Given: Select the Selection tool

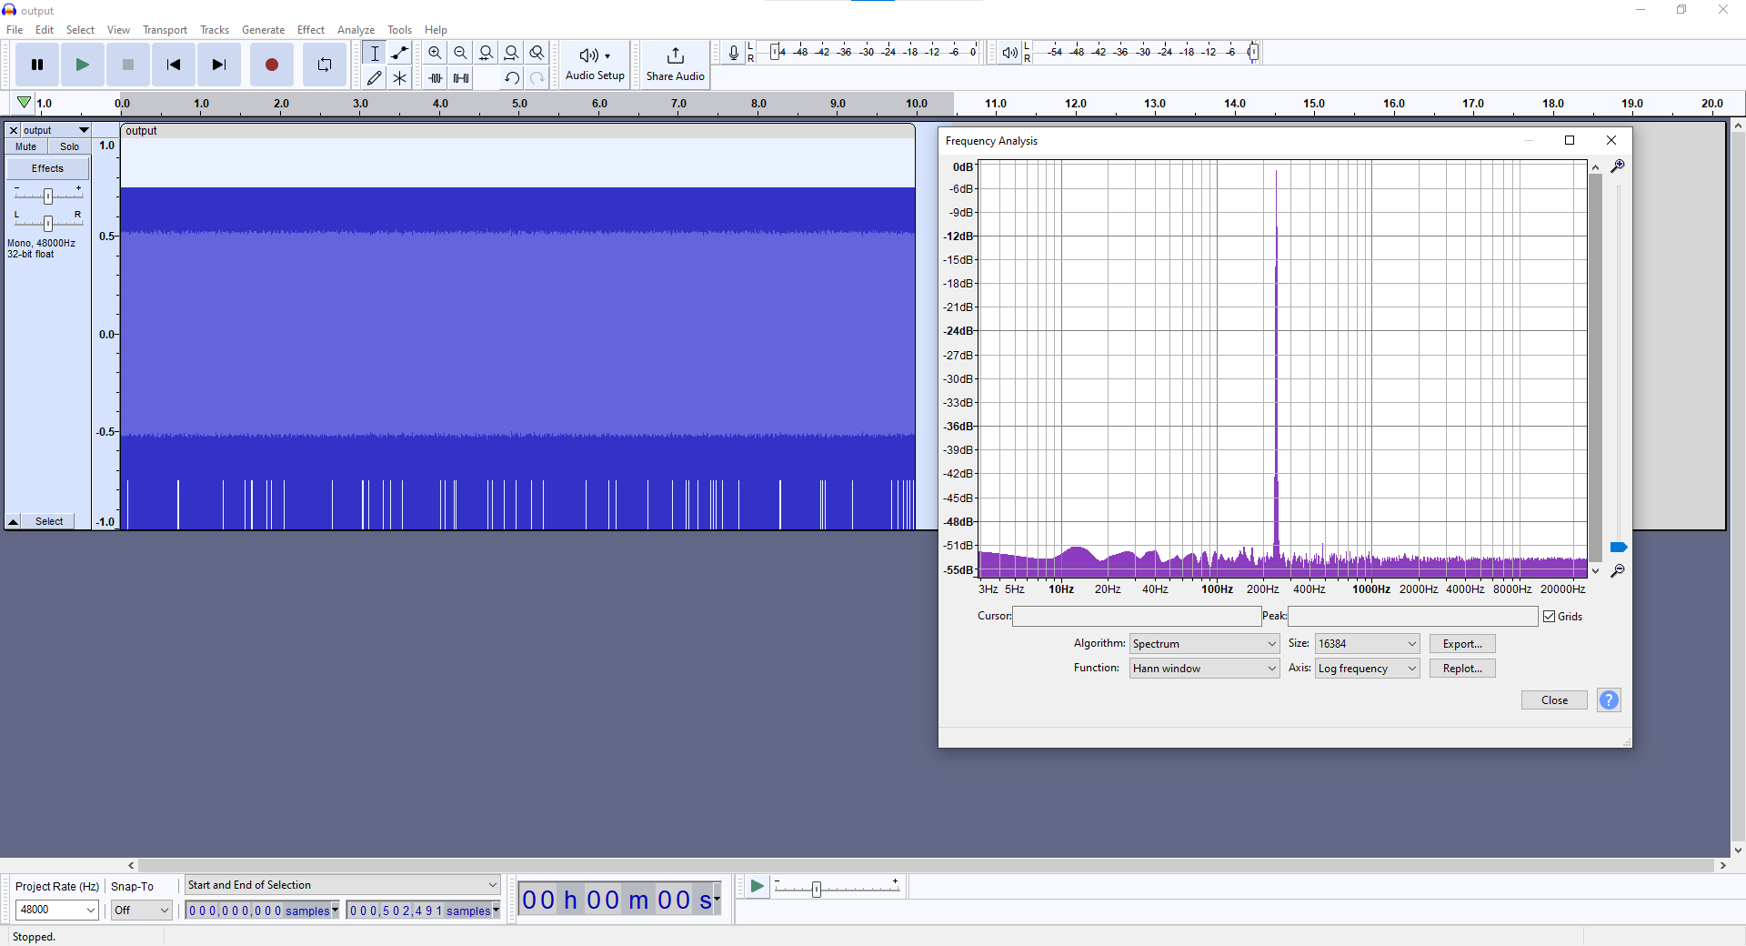Looking at the screenshot, I should tap(374, 53).
